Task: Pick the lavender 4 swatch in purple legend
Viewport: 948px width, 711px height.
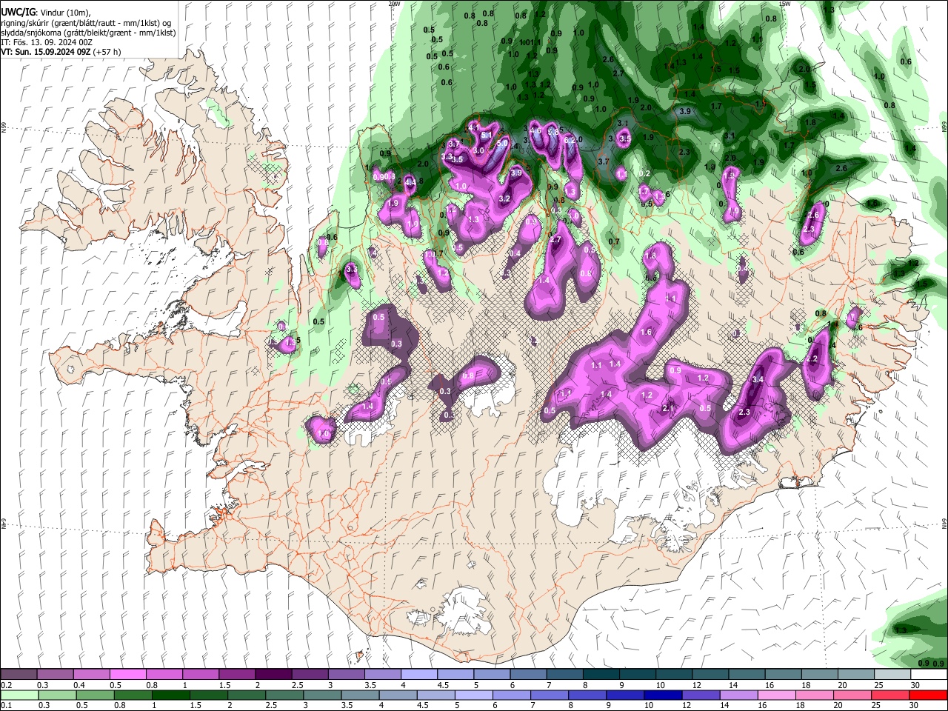Action: pos(419,675)
